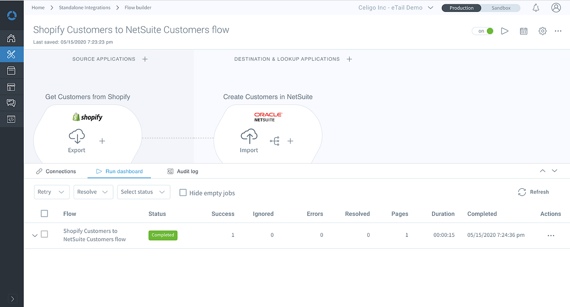Click the developer code icon in sidebar
Image resolution: width=570 pixels, height=307 pixels.
[x=11, y=119]
